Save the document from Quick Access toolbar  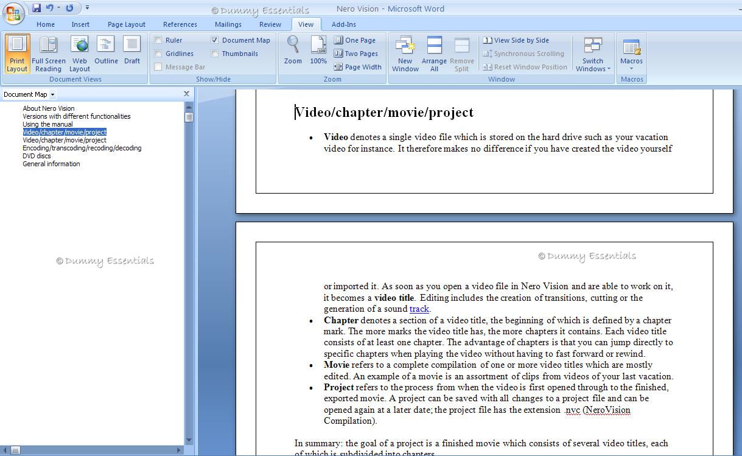tap(36, 8)
